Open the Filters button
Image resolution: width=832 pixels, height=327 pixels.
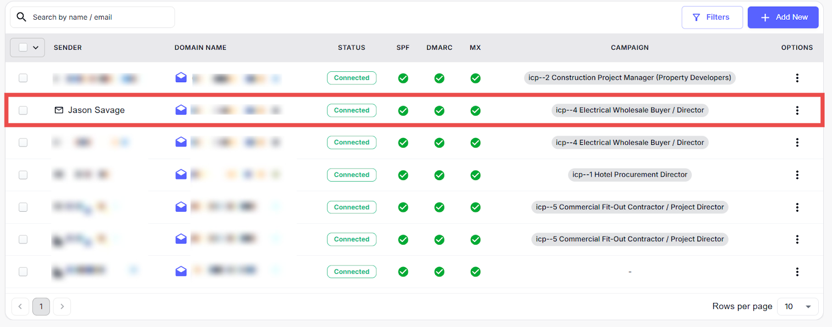point(712,17)
